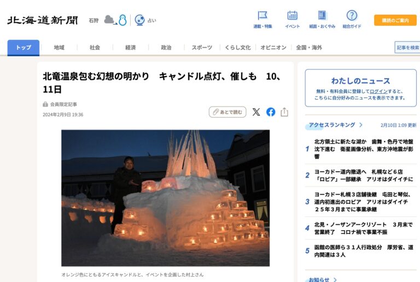This screenshot has height=282, width=420.
Task: Click the ログイン link in わたしのニュース
Action: coord(378,91)
